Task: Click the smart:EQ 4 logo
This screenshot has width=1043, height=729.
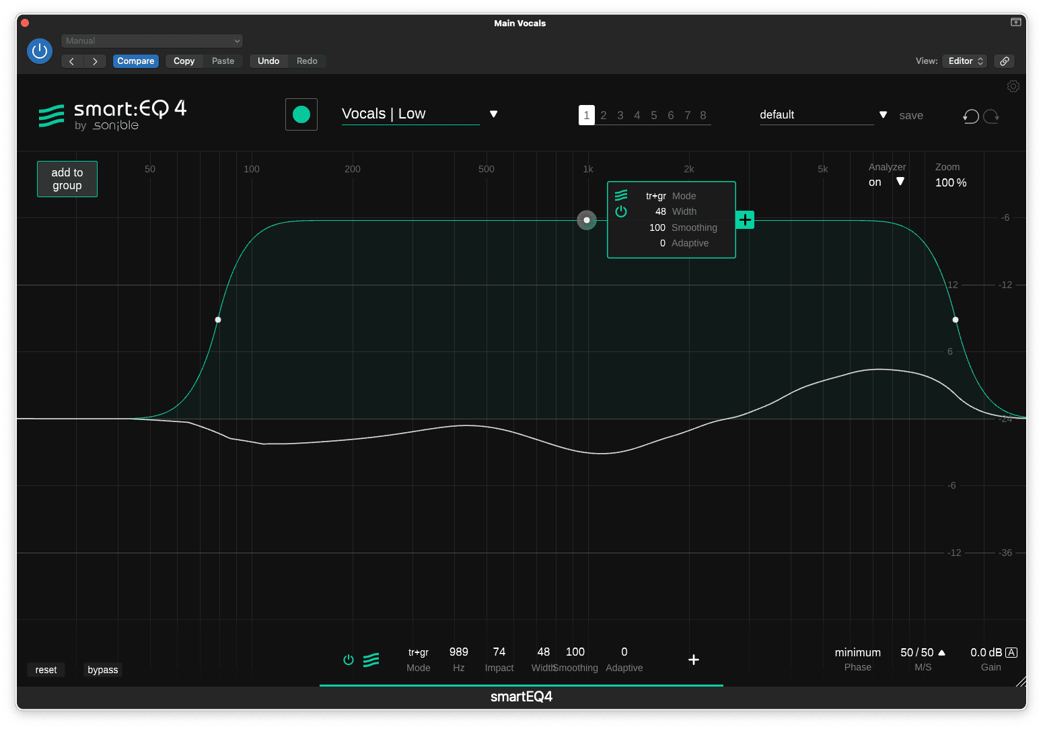Action: coord(112,115)
